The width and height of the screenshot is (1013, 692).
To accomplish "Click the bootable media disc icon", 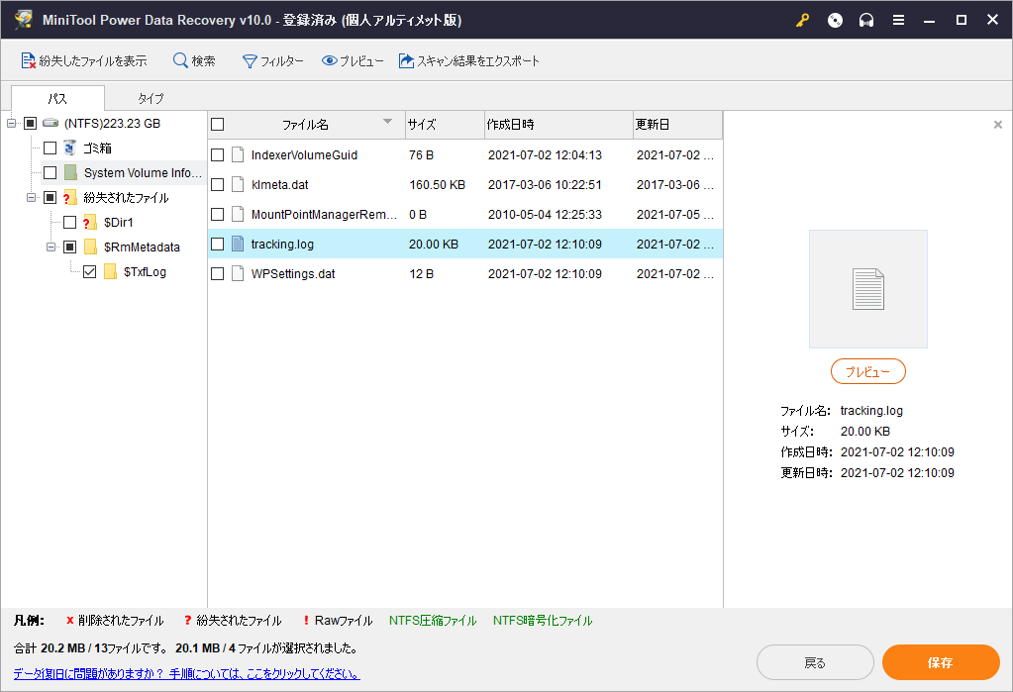I will 835,20.
